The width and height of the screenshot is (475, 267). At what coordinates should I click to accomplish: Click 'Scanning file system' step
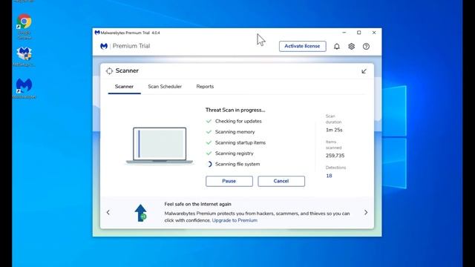click(237, 164)
